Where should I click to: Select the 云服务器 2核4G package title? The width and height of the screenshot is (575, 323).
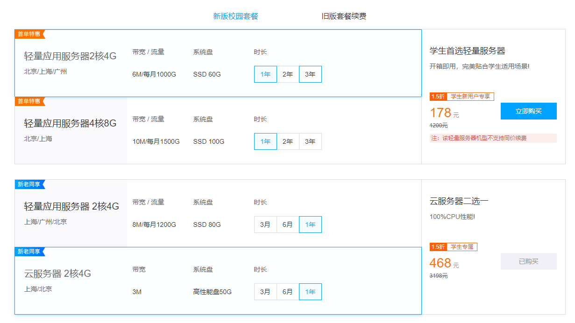pyautogui.click(x=57, y=274)
